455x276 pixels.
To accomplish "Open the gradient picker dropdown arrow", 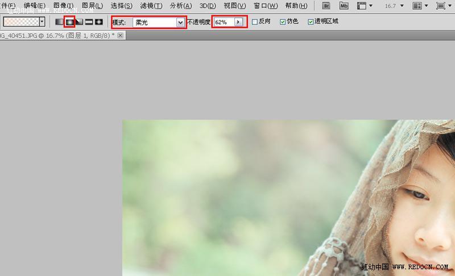I will (x=42, y=22).
